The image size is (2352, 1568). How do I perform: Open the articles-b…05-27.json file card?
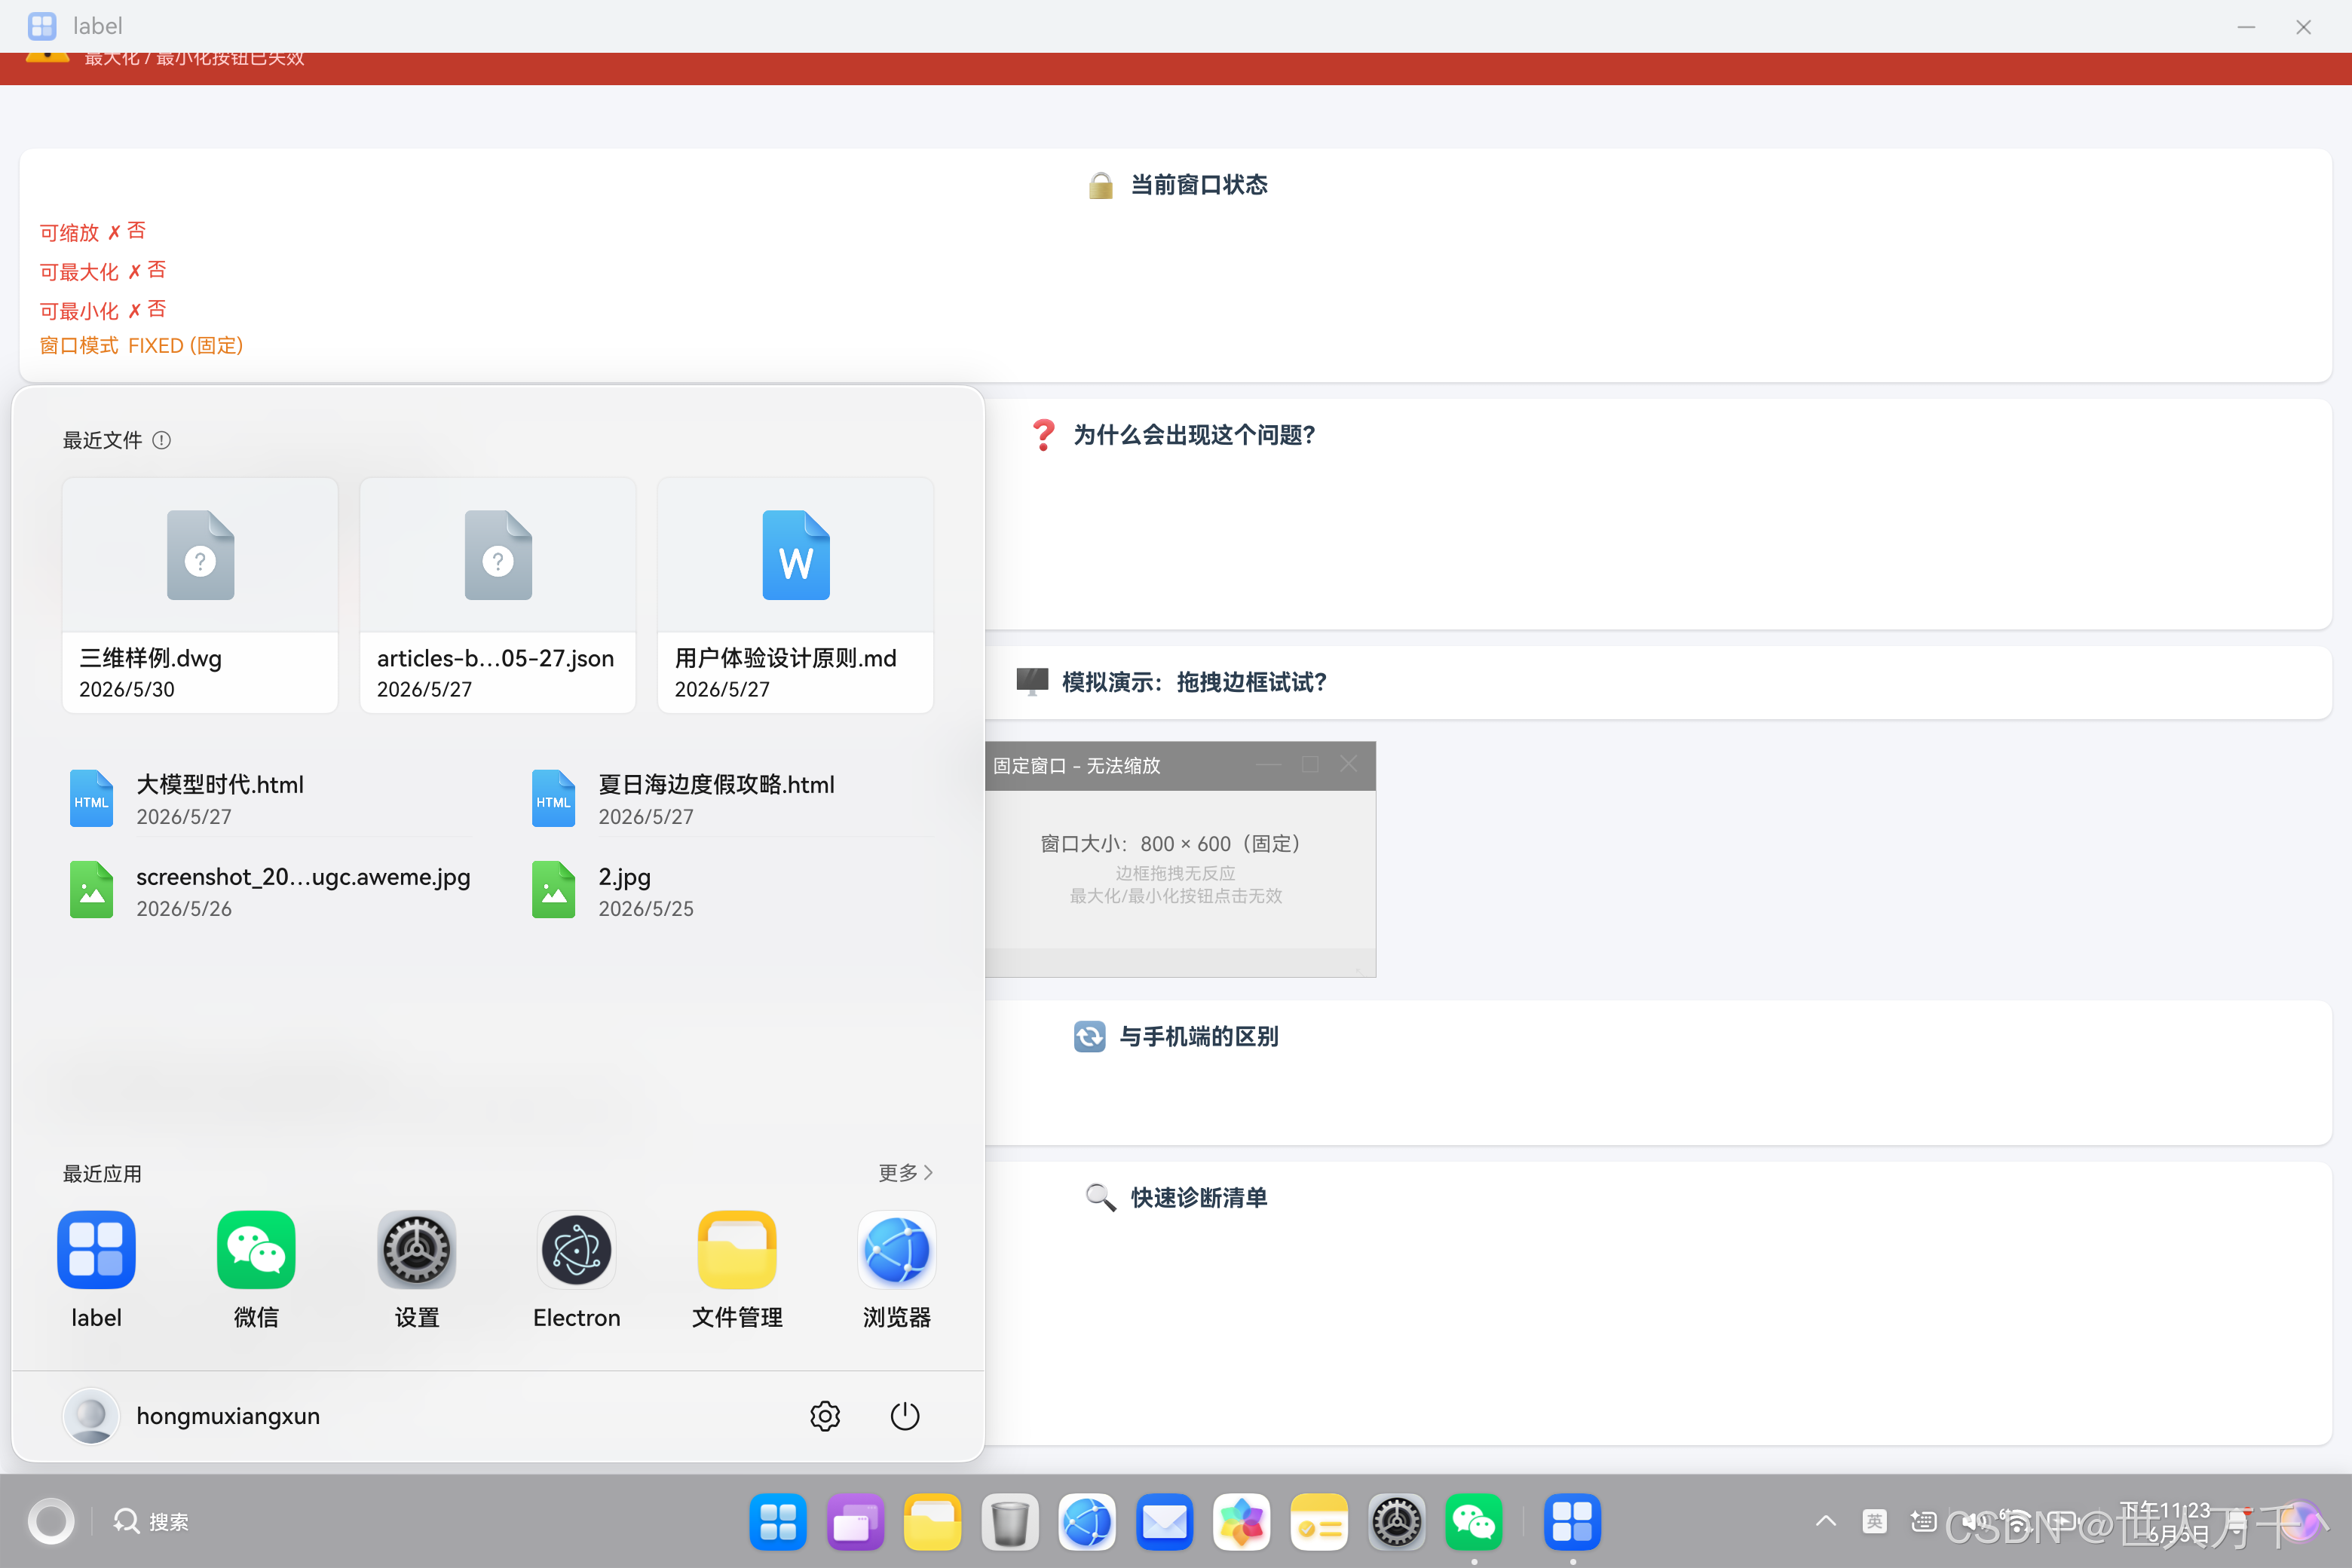coord(498,595)
